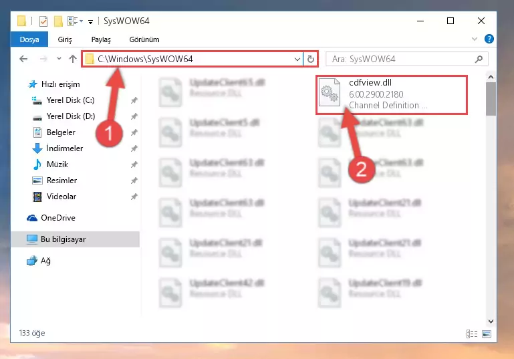
Task: Click the pin icon next to Belgeler
Action: [134, 132]
